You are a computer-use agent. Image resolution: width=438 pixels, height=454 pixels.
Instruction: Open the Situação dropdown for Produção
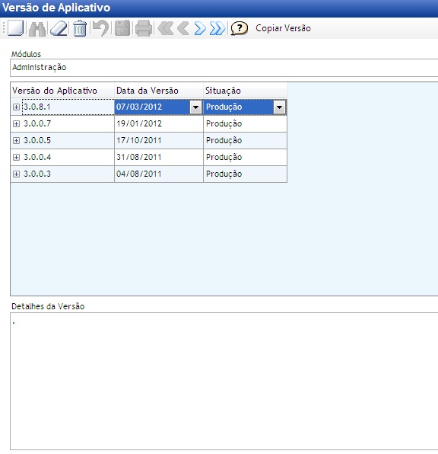coord(279,107)
